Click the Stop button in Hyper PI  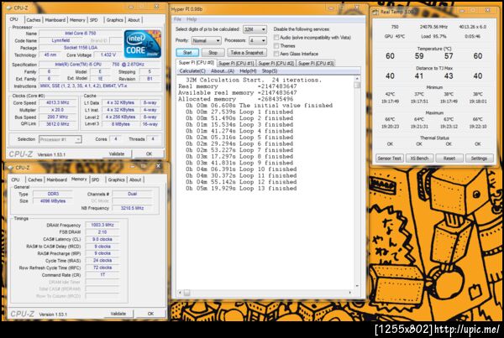tap(213, 53)
